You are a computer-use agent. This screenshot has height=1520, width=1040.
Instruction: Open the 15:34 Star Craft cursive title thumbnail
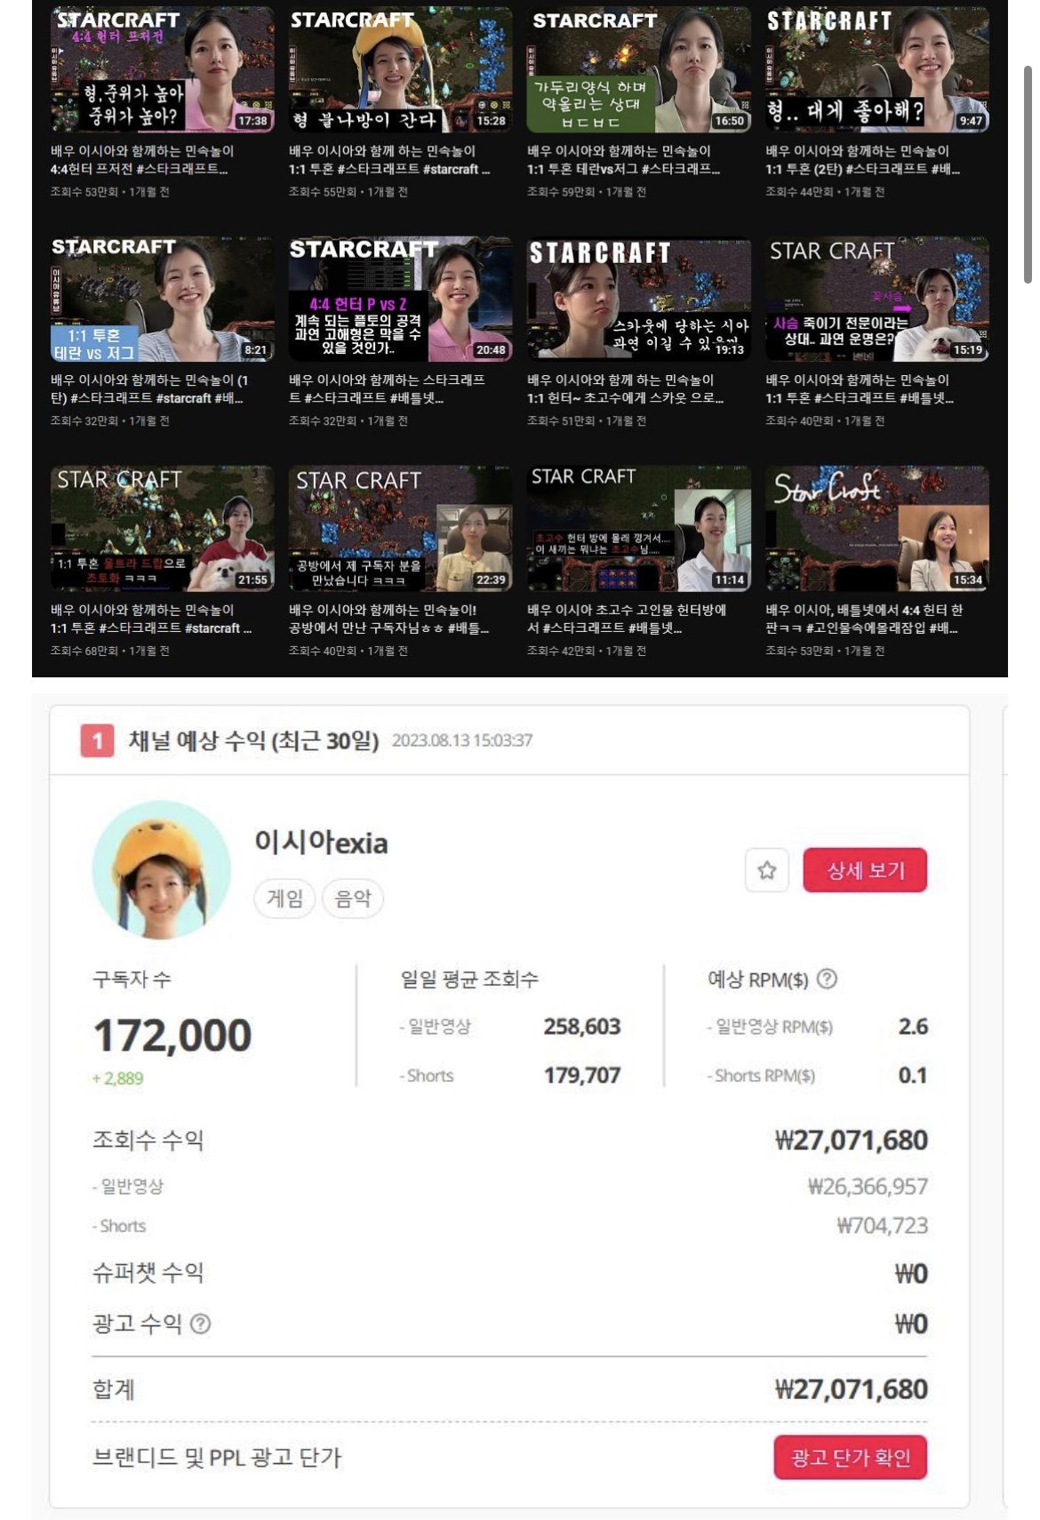876,528
